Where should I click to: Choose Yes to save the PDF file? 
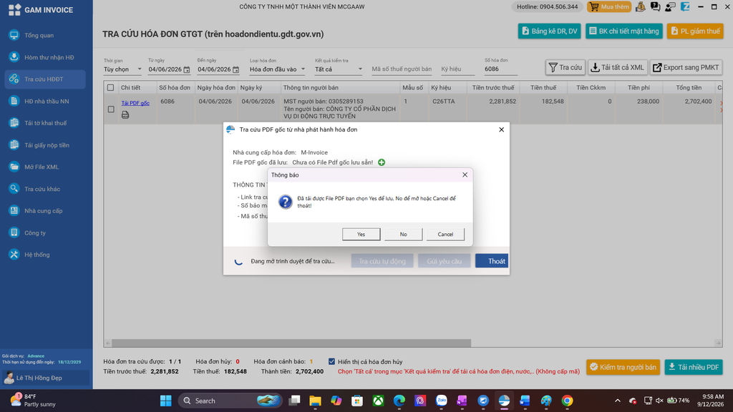(x=361, y=234)
